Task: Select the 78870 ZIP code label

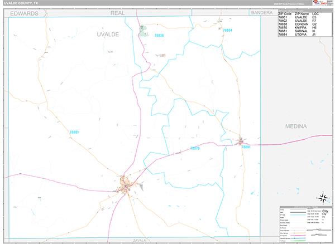Action: click(x=194, y=149)
